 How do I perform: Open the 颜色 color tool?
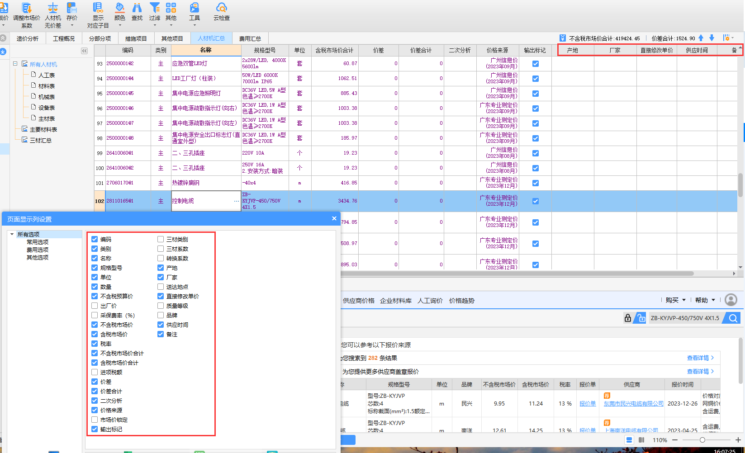pos(120,8)
